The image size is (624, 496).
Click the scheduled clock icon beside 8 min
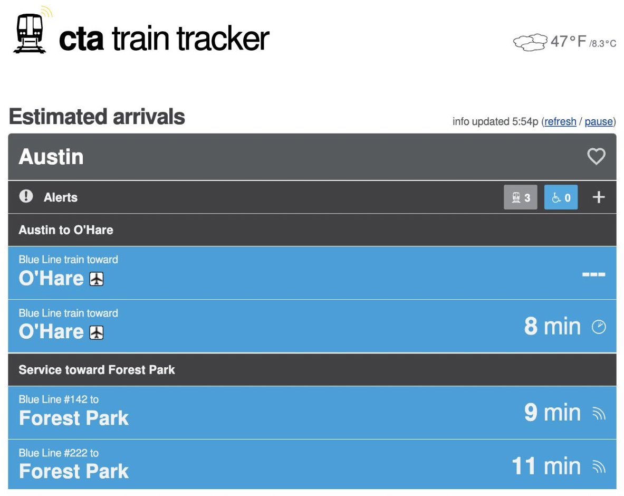(x=599, y=327)
